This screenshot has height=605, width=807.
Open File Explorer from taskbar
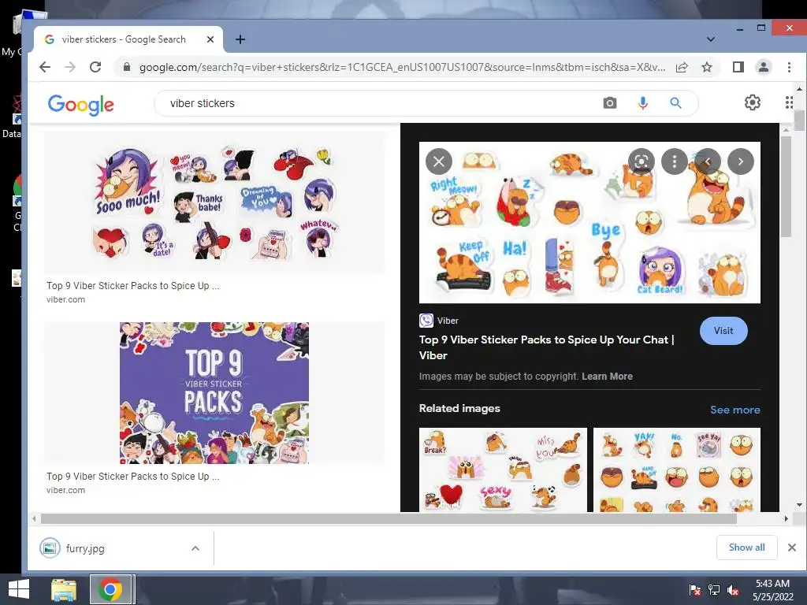click(x=64, y=589)
